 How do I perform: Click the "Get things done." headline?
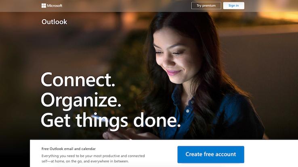click(111, 121)
